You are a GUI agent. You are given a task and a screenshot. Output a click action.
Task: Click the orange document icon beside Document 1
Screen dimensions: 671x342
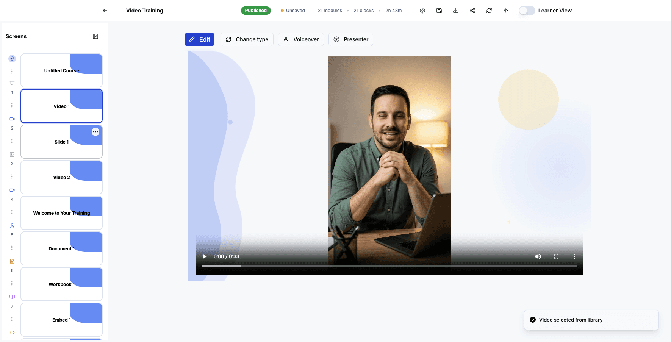[12, 261]
